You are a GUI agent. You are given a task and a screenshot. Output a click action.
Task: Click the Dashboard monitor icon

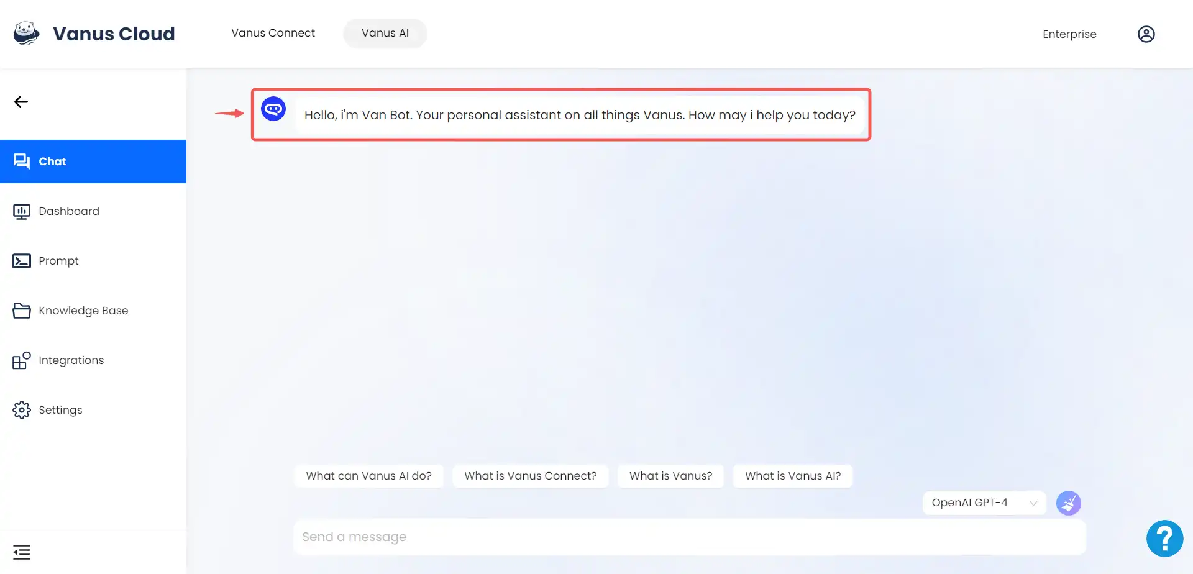coord(22,211)
